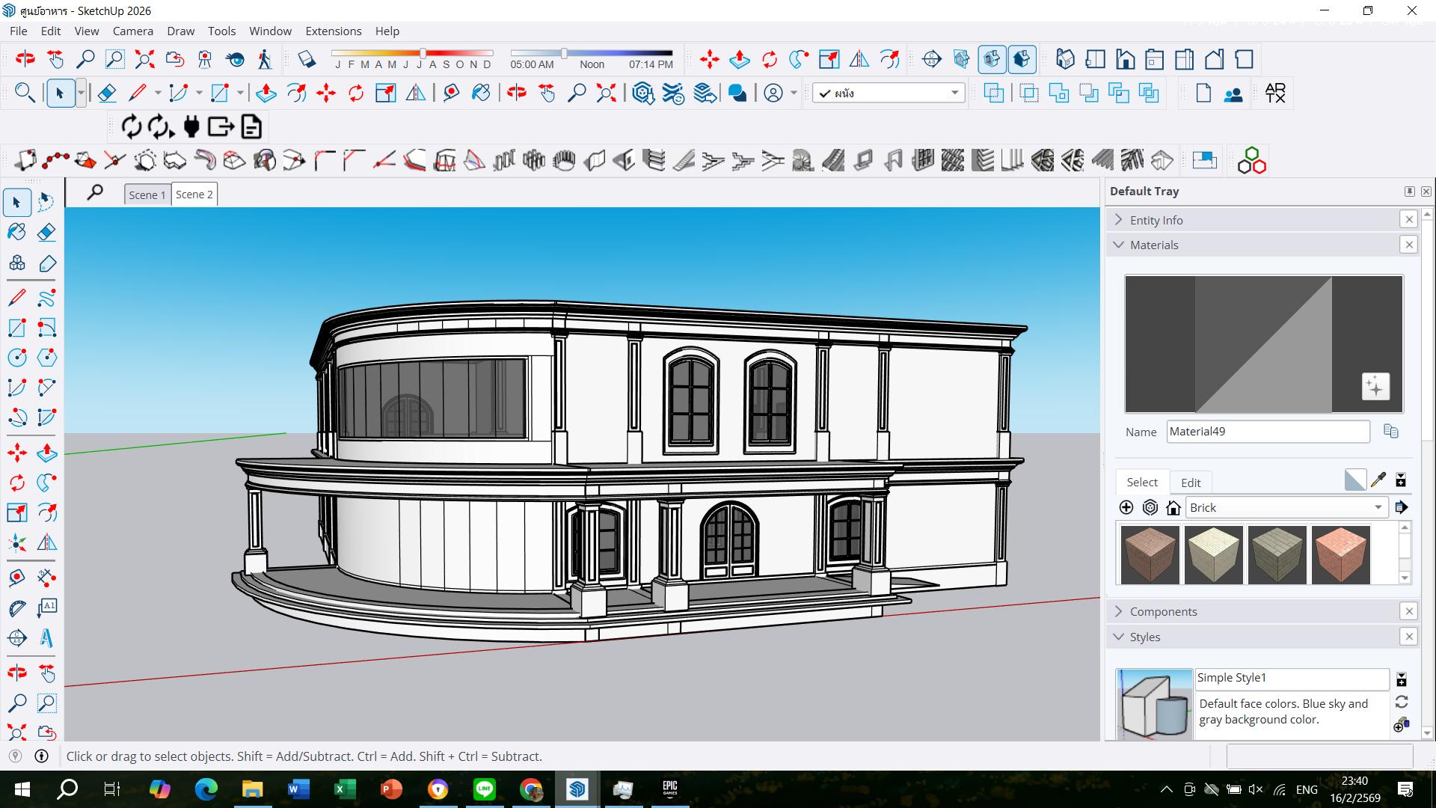Open the Camera menu
Image resolution: width=1436 pixels, height=808 pixels.
[132, 31]
